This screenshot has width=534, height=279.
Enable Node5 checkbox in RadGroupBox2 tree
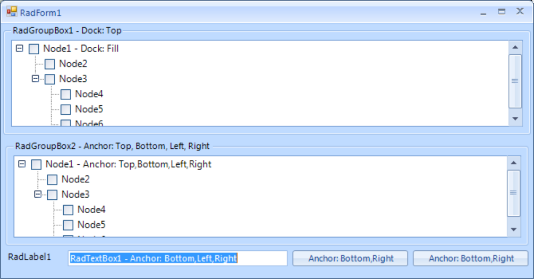pyautogui.click(x=68, y=225)
